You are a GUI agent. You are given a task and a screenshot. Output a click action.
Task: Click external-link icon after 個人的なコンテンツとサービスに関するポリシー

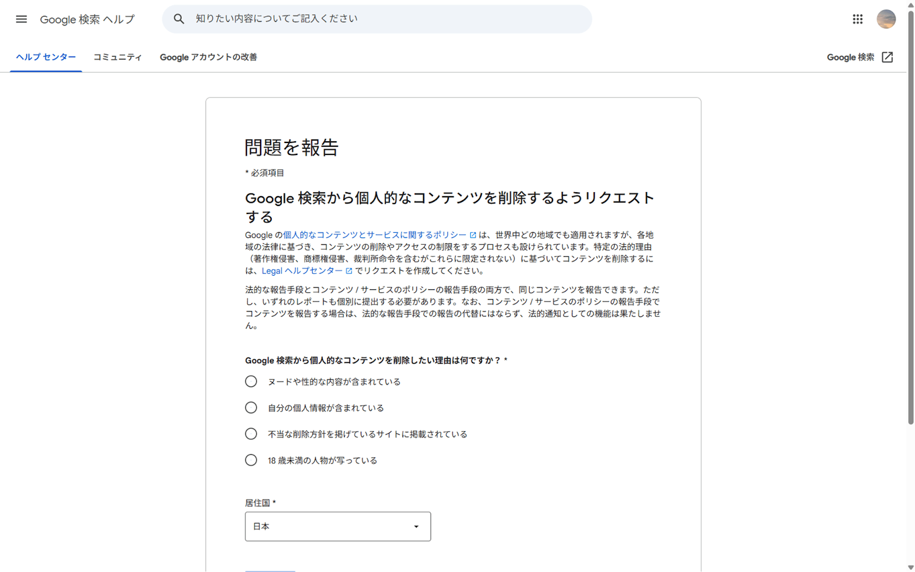coord(472,235)
